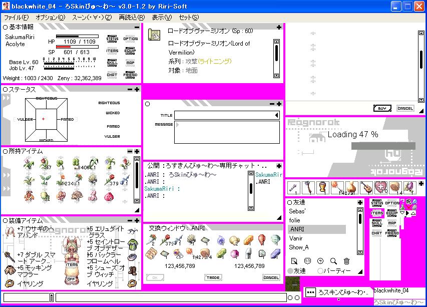Expand 装備アイテム panel with plus button
The height and width of the screenshot is (307, 427).
[x=137, y=220]
